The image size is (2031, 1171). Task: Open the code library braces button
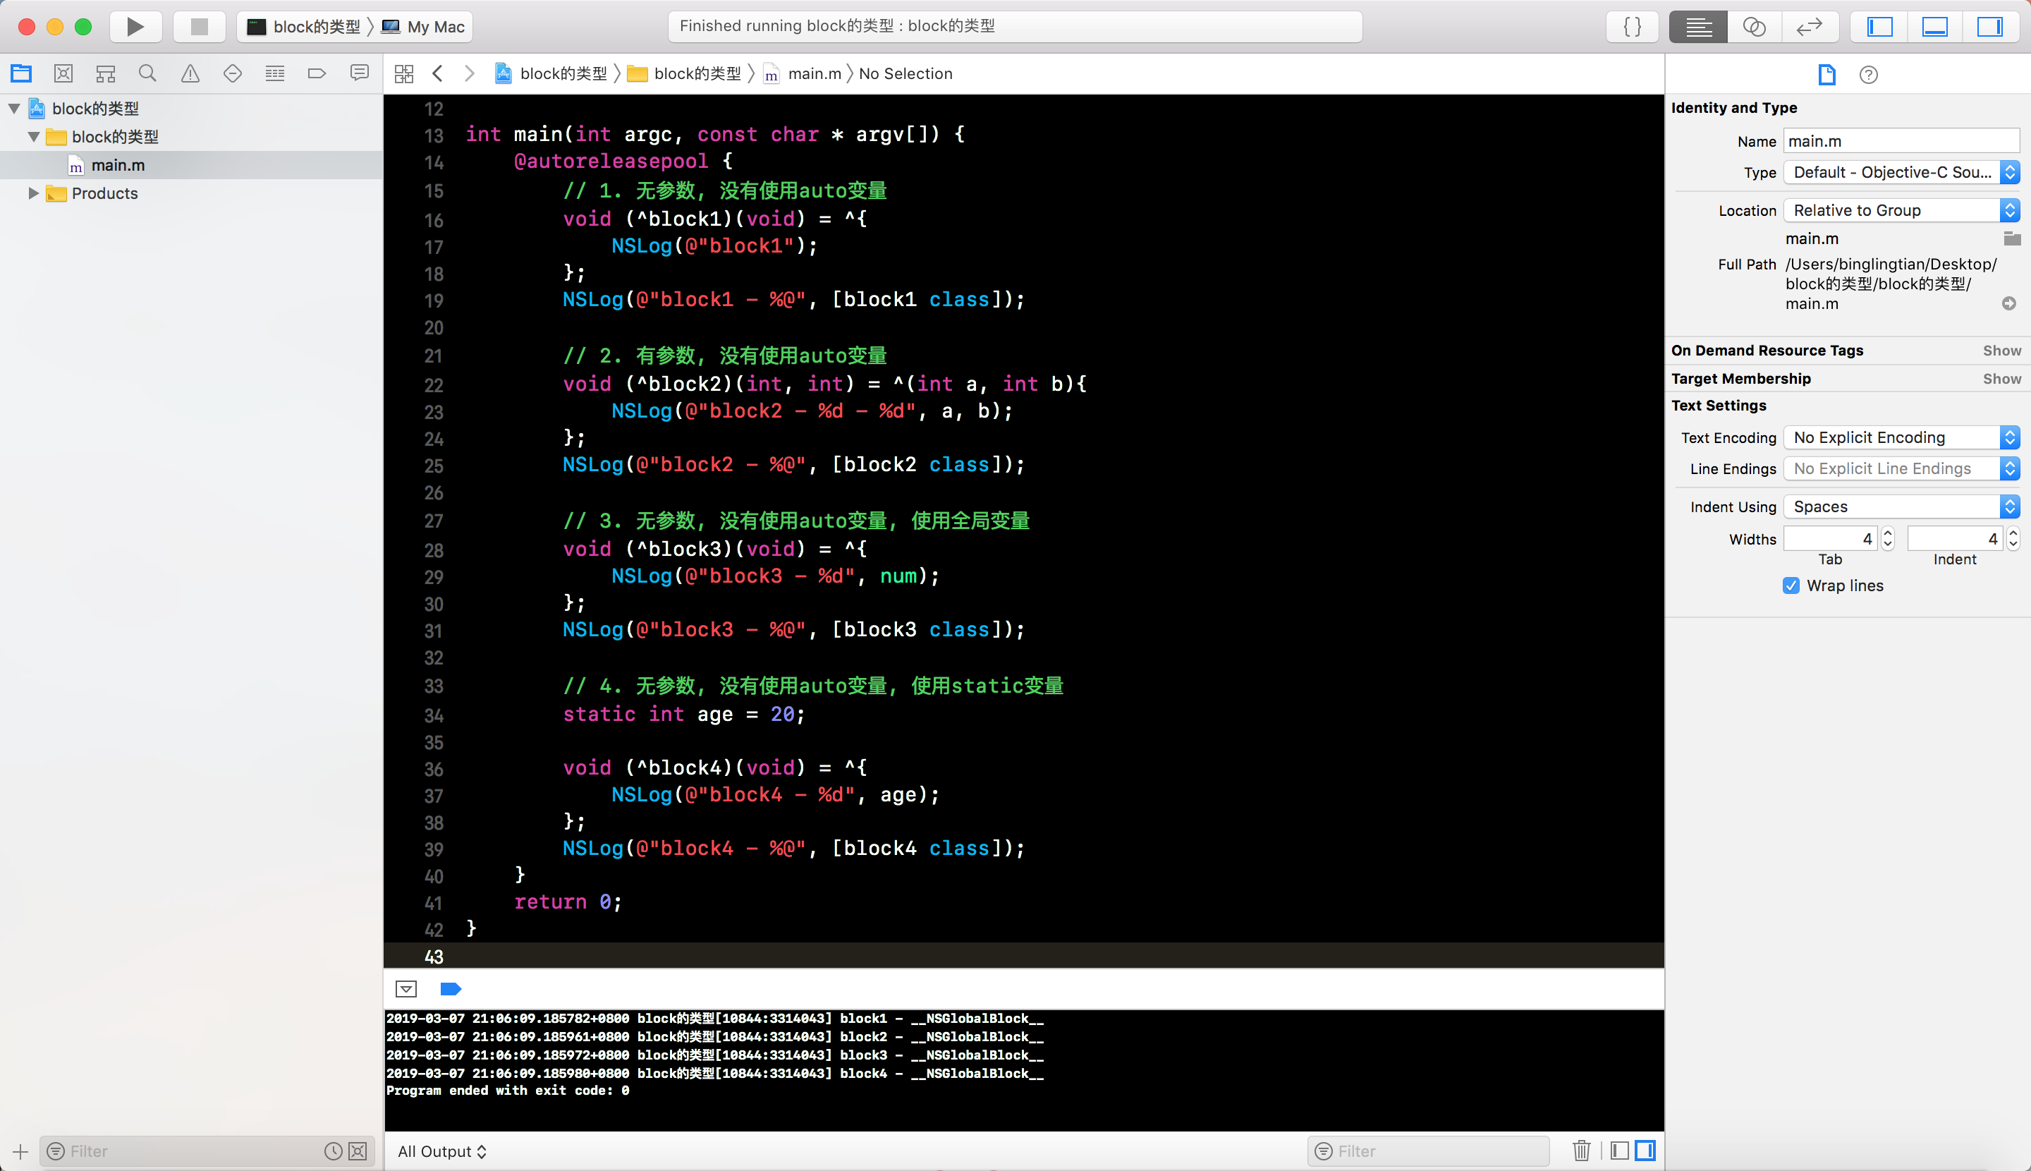1632,27
